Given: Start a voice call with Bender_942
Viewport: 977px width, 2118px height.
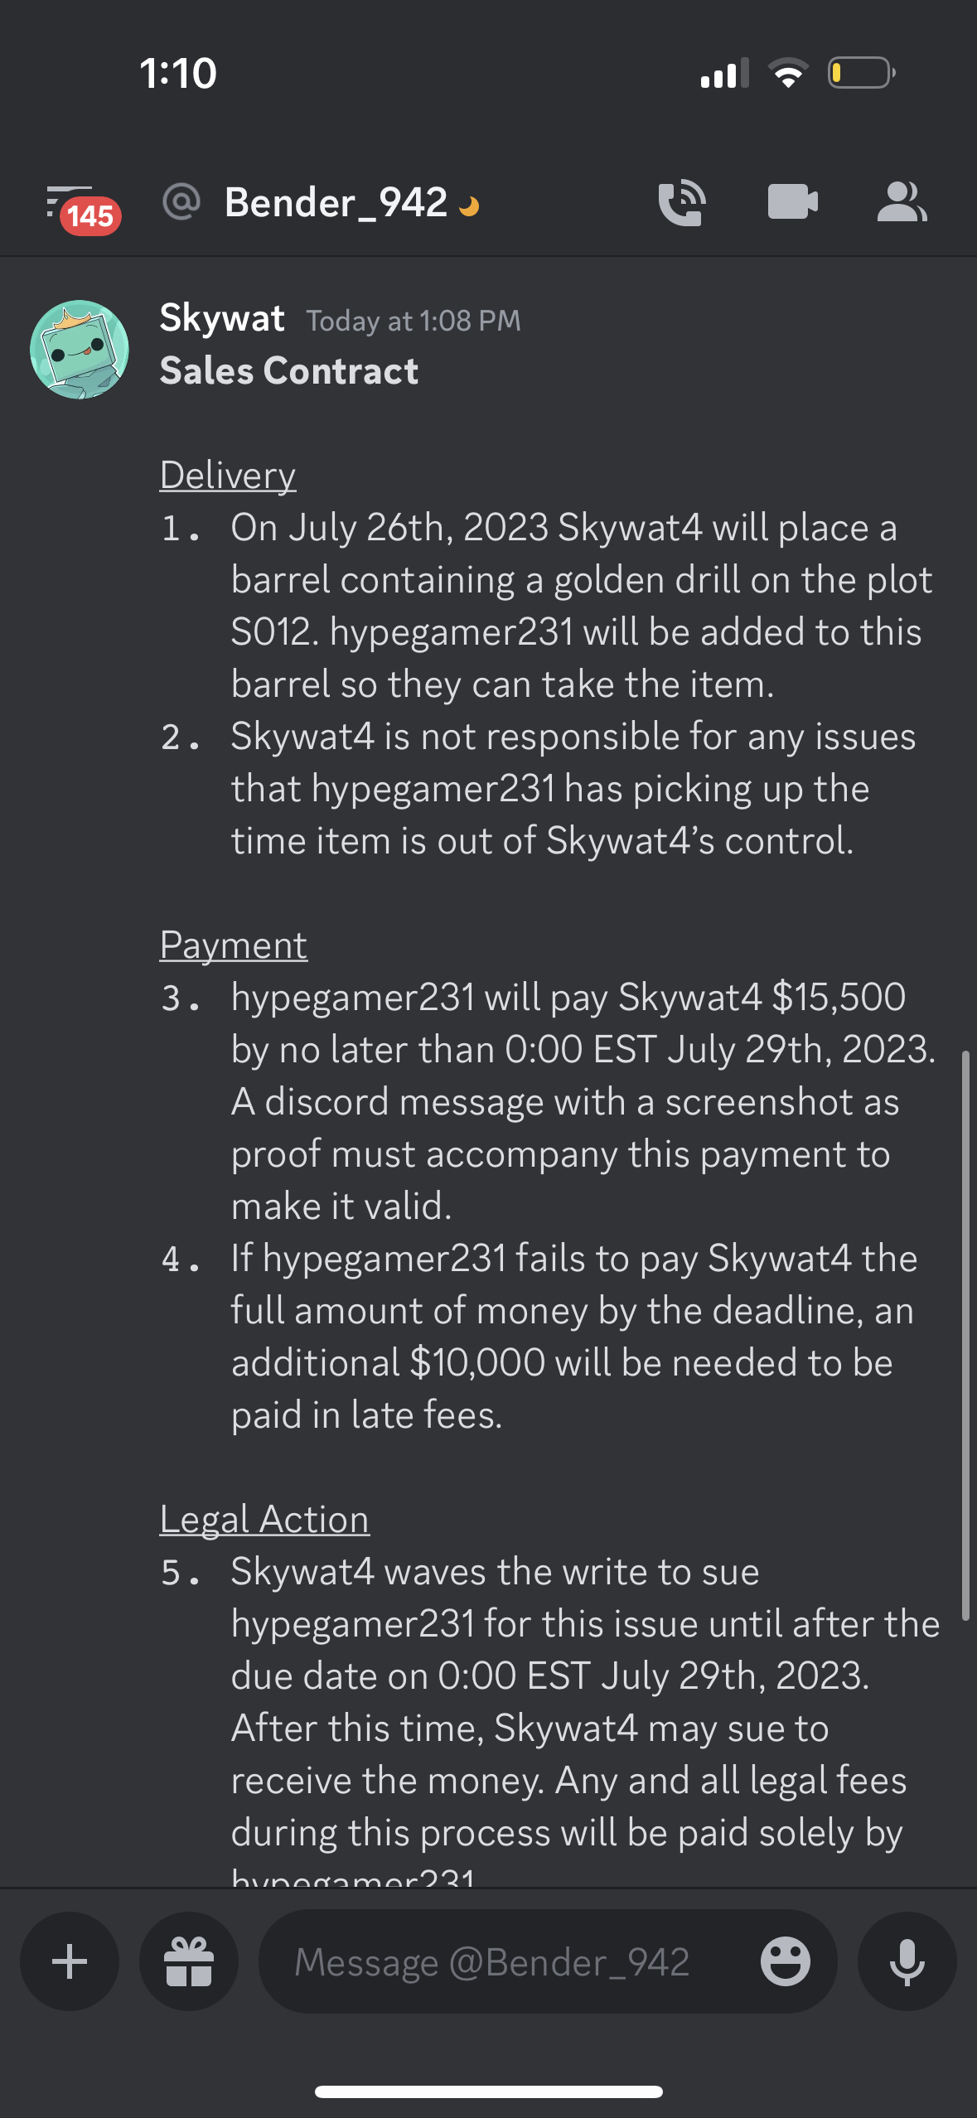Looking at the screenshot, I should pyautogui.click(x=682, y=203).
